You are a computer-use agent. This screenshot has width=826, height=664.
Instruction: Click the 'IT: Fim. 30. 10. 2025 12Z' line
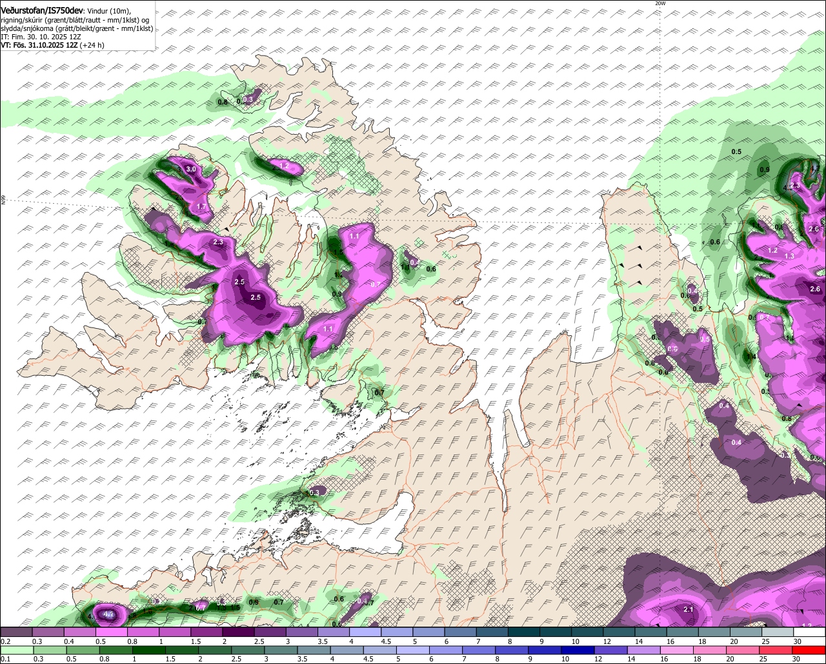point(41,37)
